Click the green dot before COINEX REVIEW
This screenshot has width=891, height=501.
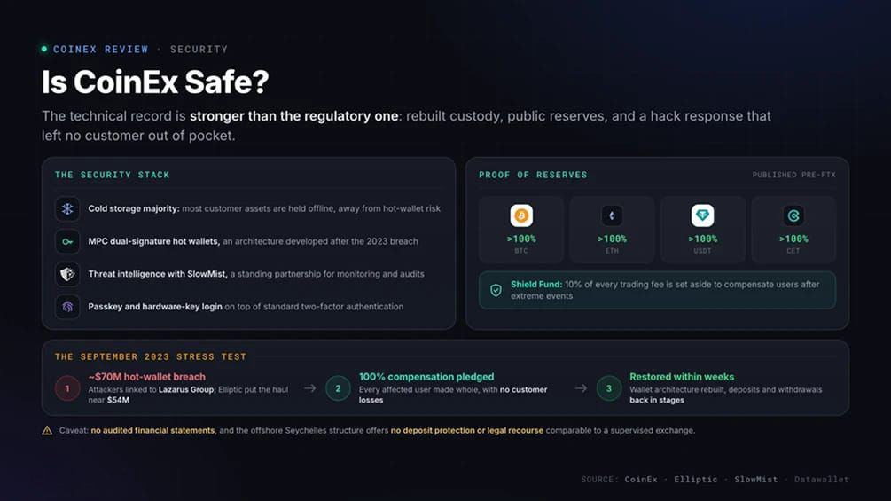pos(44,49)
